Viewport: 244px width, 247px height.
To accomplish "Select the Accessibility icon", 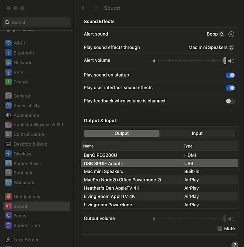I will pos(8,106).
